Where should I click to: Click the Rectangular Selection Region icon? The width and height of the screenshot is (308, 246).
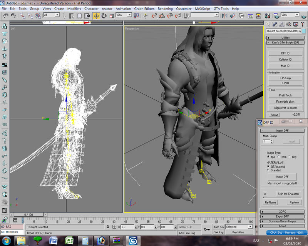click(79, 16)
